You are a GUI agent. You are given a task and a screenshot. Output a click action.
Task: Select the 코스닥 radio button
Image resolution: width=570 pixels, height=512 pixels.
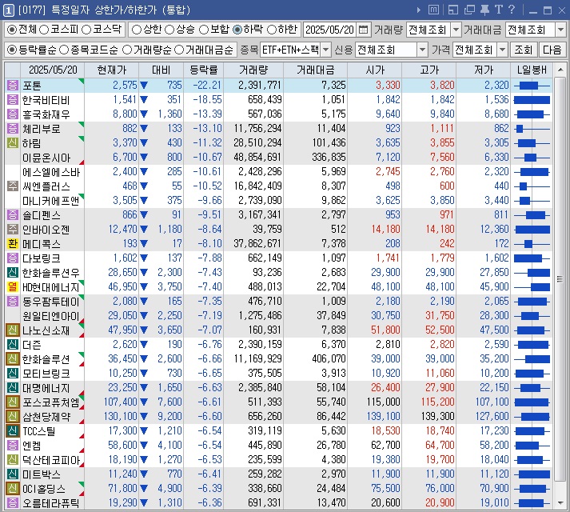click(x=86, y=30)
